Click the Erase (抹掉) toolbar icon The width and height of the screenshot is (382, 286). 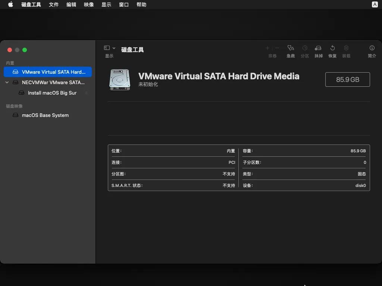[318, 48]
